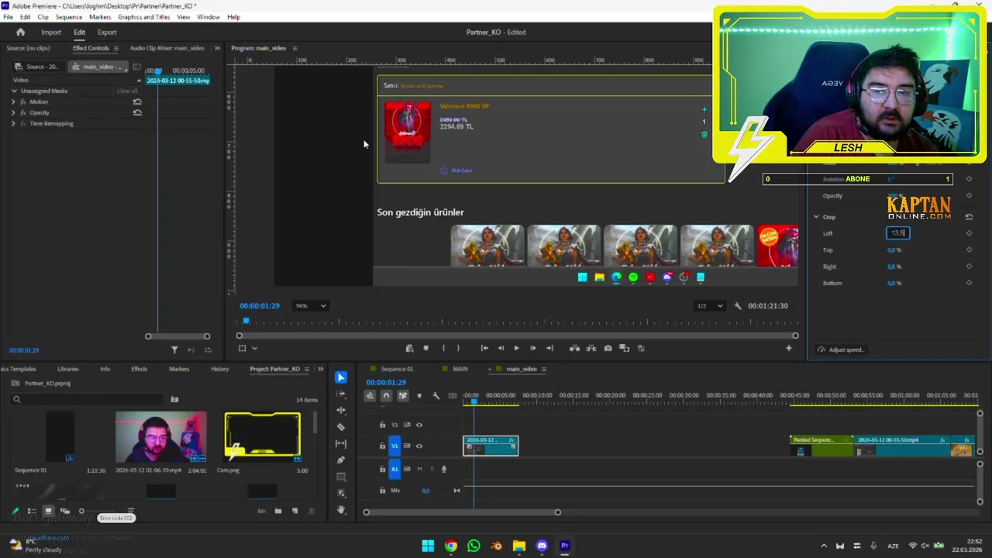Screen dimensions: 992x558
Task: Show overflow panels in Project group
Action: pos(321,369)
